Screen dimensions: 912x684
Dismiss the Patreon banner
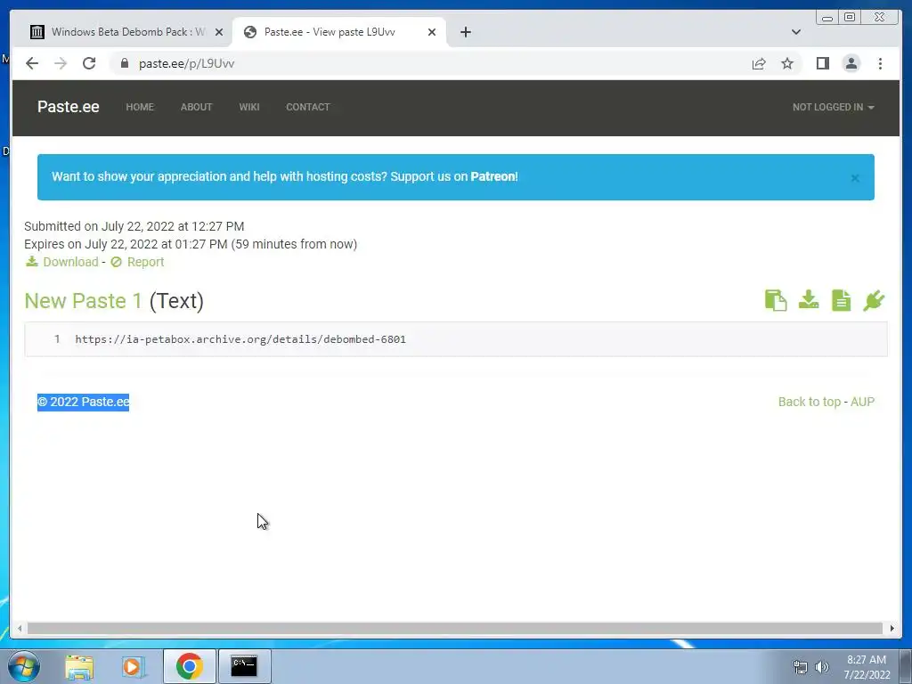coord(855,178)
